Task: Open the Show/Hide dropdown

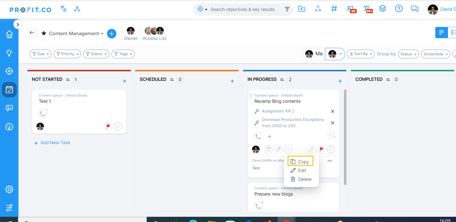Action: (x=436, y=54)
